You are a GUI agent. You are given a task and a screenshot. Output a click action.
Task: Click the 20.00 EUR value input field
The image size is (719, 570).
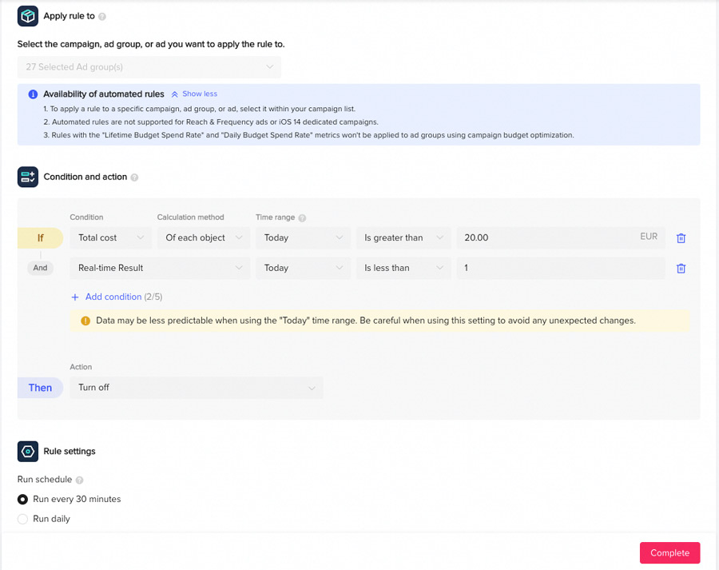tap(559, 237)
